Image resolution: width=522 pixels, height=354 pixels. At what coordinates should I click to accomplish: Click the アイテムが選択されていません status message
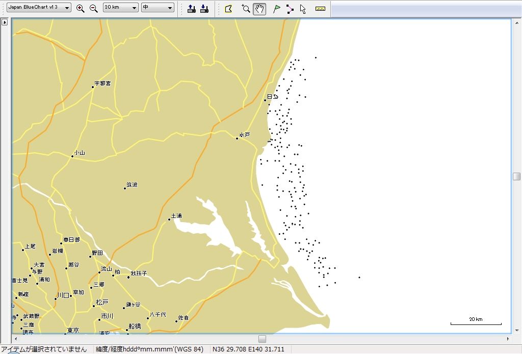point(44,349)
